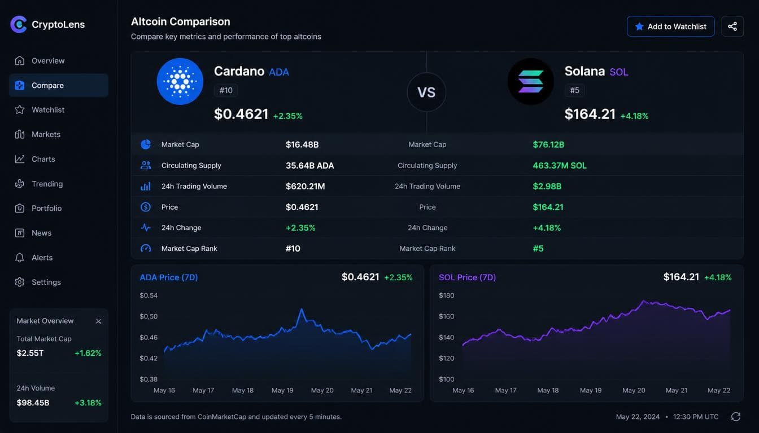The image size is (759, 433).
Task: Click the 24h Trading Volume bars icon
Action: [x=146, y=186]
